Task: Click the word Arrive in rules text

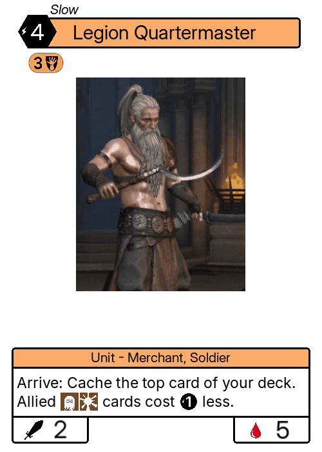Action: click(40, 383)
